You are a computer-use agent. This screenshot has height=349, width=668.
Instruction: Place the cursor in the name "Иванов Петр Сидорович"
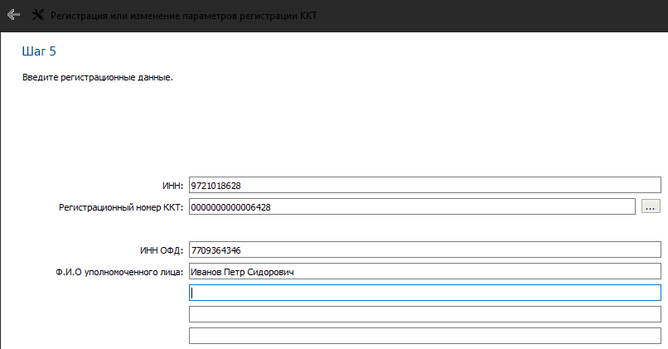click(x=242, y=272)
